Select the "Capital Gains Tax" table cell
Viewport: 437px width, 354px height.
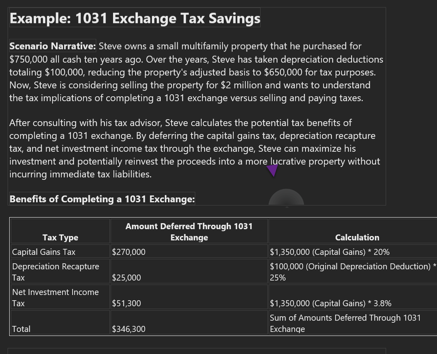44,252
